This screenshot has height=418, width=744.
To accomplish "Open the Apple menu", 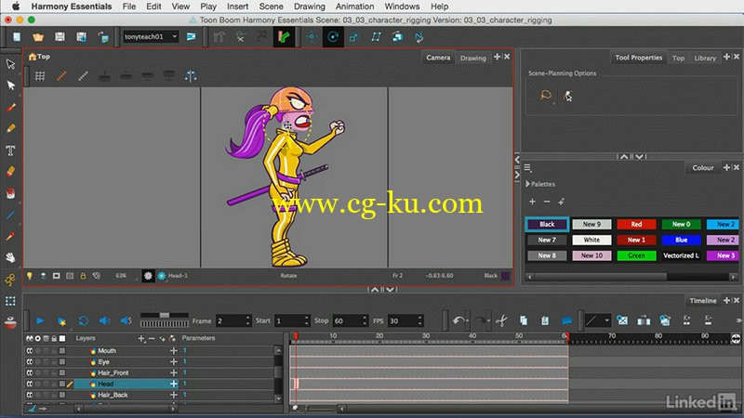I will (x=16, y=7).
